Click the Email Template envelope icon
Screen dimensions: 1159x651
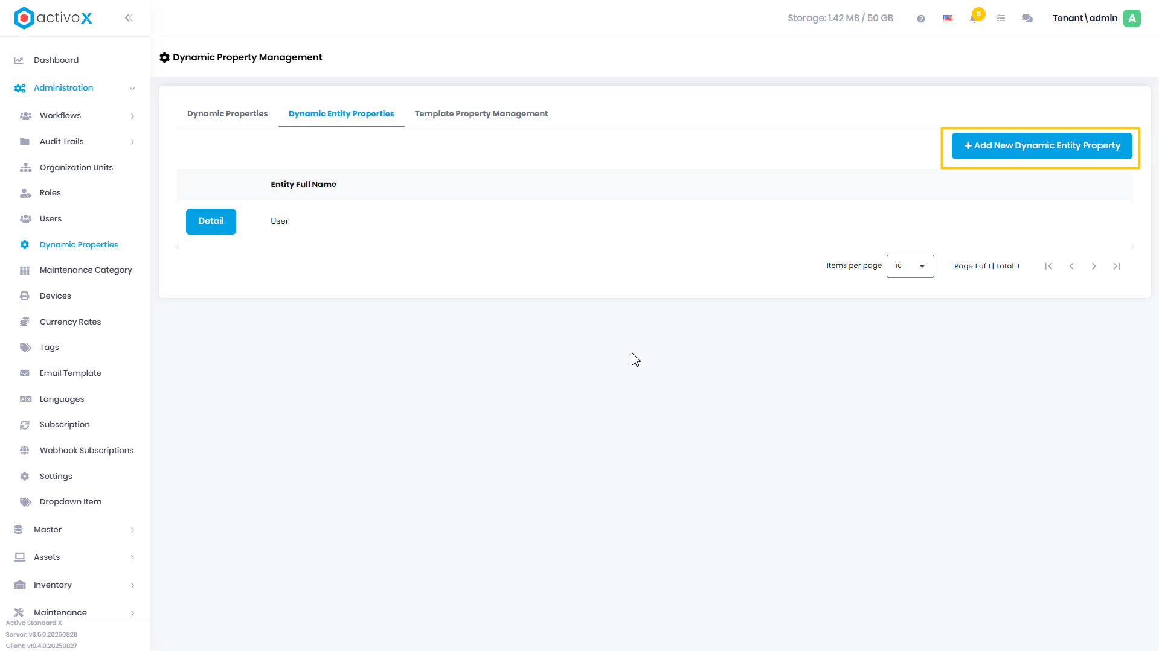pos(25,373)
